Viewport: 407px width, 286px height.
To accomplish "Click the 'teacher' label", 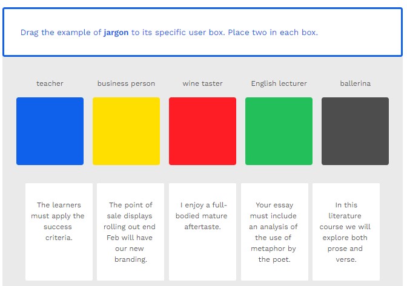I will coord(50,83).
